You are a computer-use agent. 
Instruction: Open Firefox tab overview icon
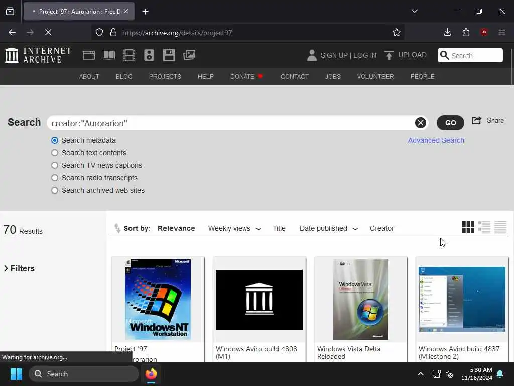[x=10, y=12]
